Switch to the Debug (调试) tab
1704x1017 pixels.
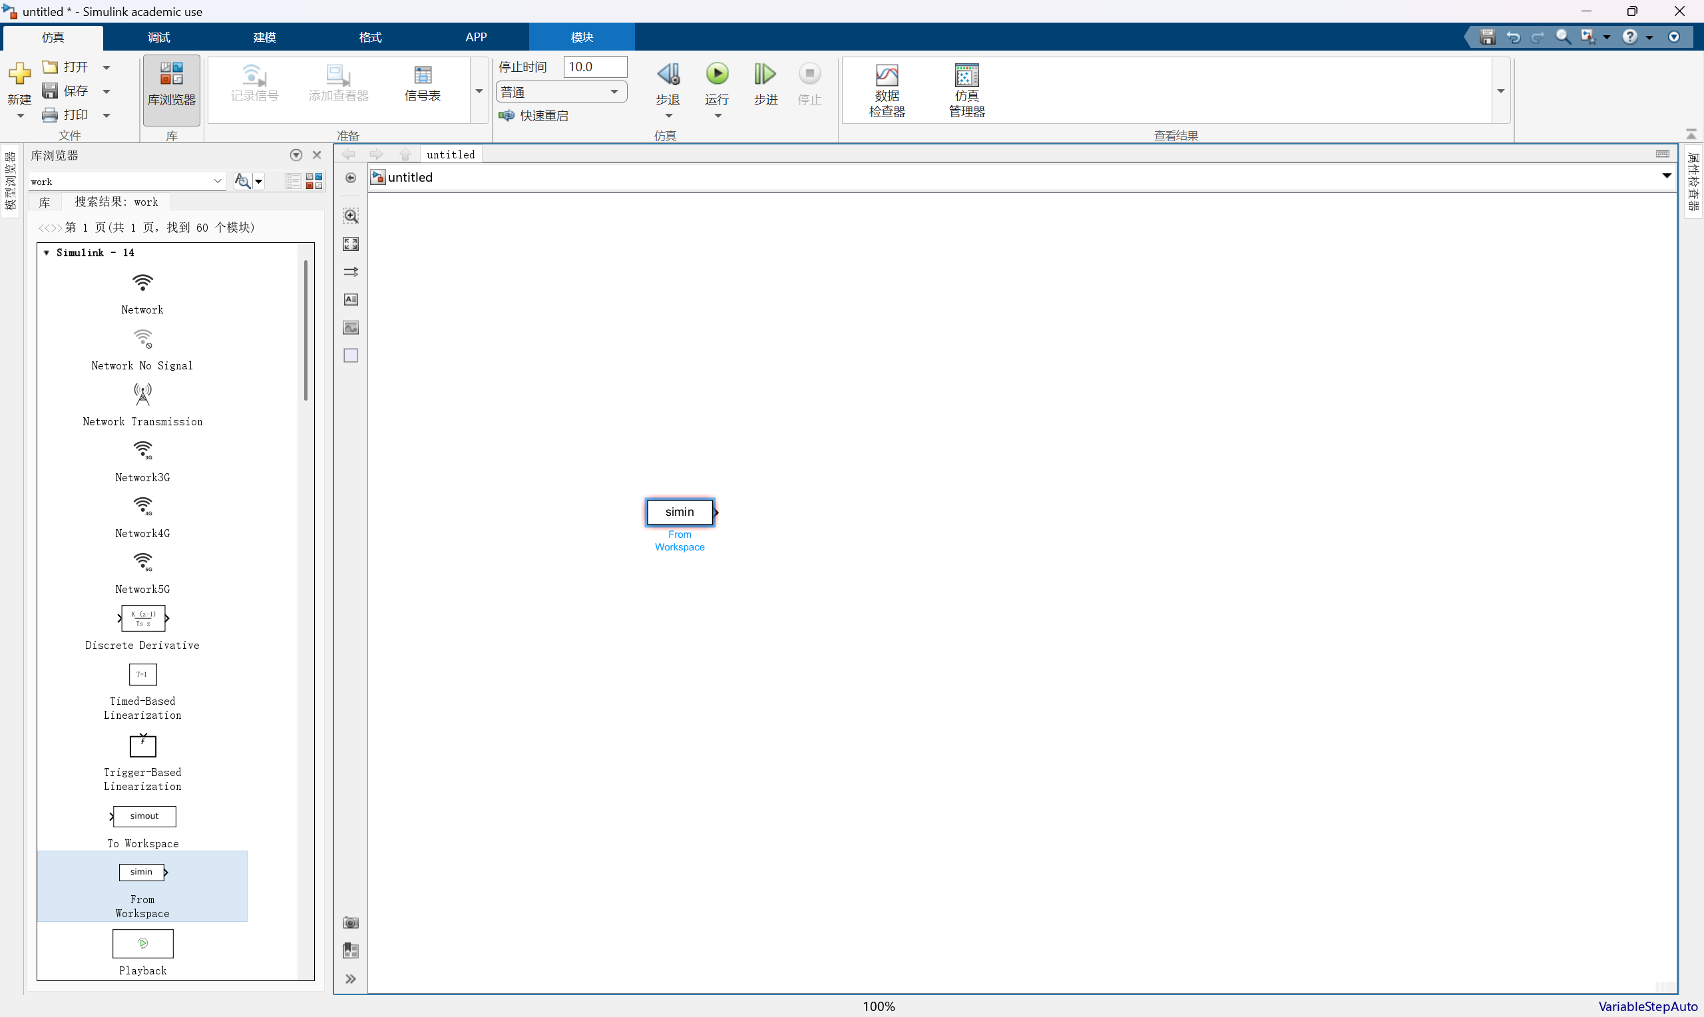[x=159, y=37]
